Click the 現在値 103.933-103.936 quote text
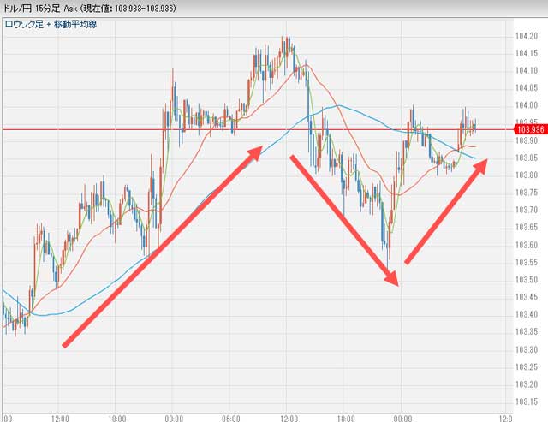 click(128, 8)
